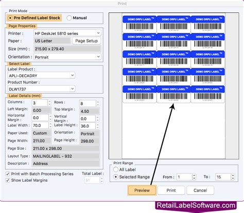
Task: Click the Label Height field
Action: pos(88,126)
